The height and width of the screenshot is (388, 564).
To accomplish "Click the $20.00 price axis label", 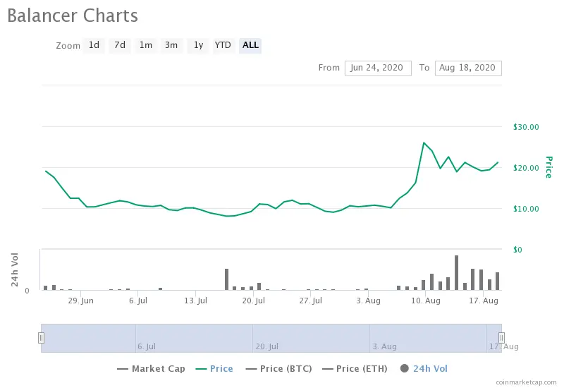I will [526, 168].
